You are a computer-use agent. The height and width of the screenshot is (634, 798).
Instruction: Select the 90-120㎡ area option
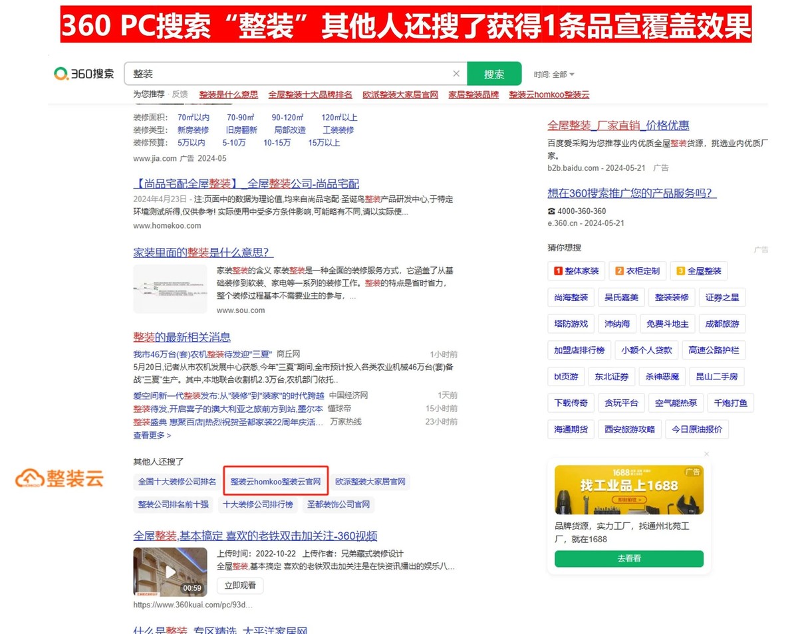(287, 118)
